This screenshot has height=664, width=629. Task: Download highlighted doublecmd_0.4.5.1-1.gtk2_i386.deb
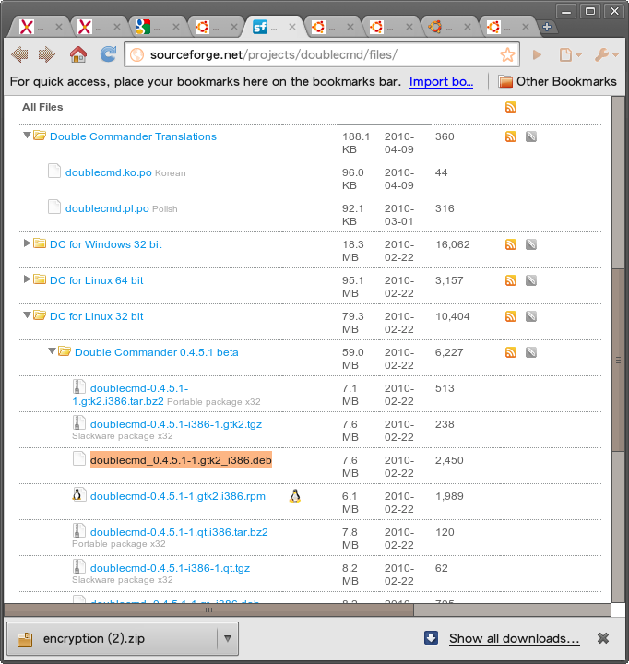pos(181,460)
